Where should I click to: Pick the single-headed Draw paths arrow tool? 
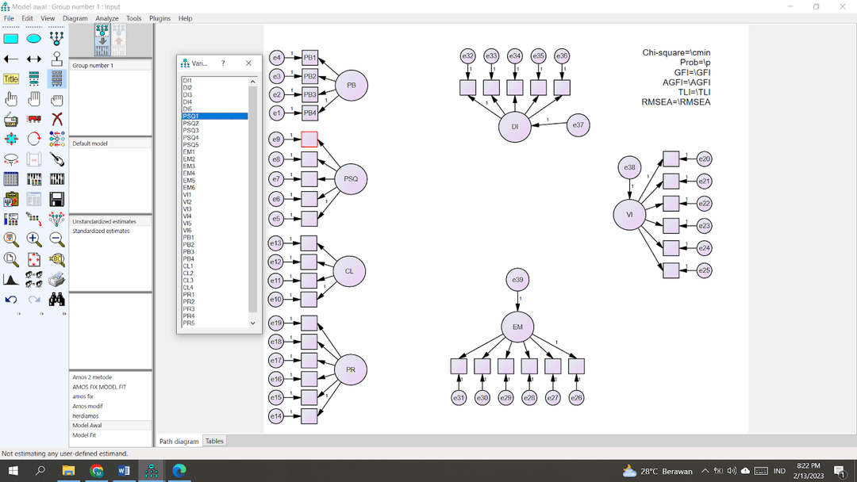11,59
